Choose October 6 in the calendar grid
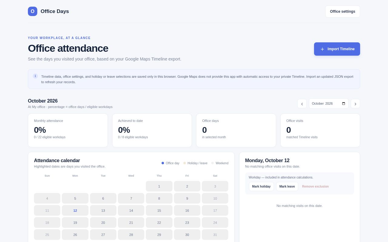388x242 pixels. [103, 198]
